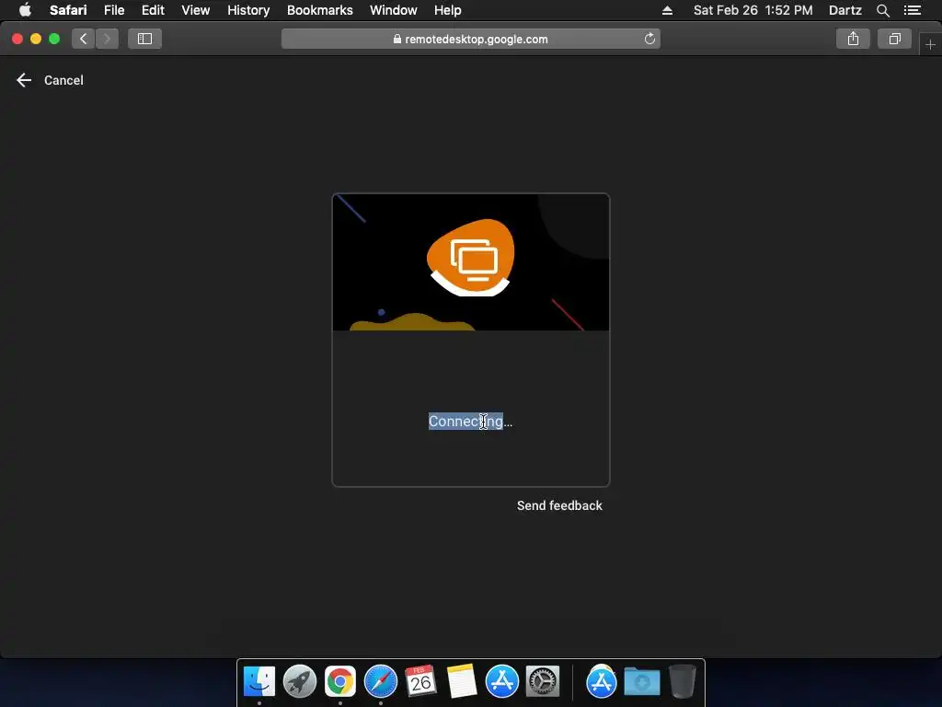The width and height of the screenshot is (942, 707).
Task: Toggle the Safari sidebar button
Action: coord(144,39)
